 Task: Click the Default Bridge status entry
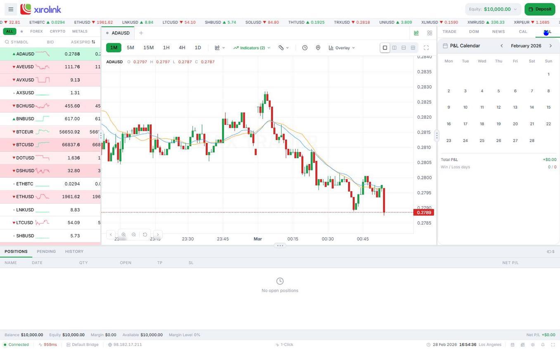[82, 345]
